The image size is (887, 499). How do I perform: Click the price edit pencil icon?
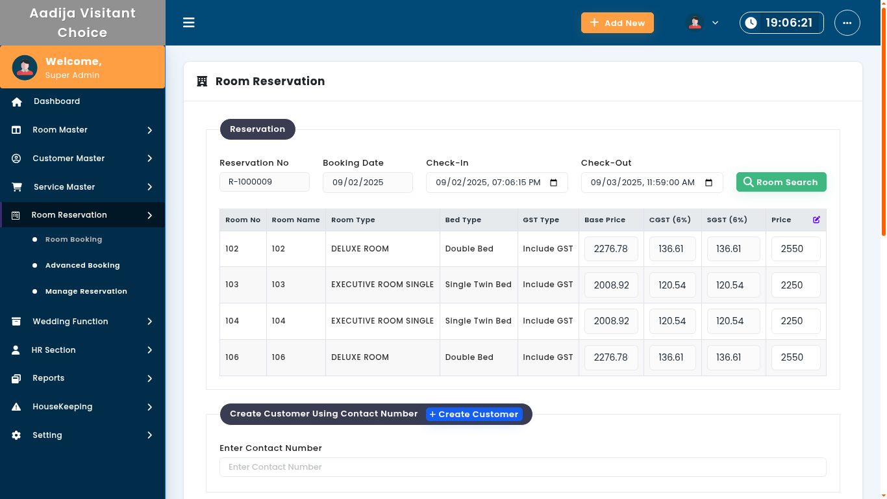[x=816, y=220]
